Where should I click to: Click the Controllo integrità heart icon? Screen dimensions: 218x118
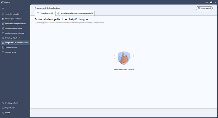tap(3, 14)
